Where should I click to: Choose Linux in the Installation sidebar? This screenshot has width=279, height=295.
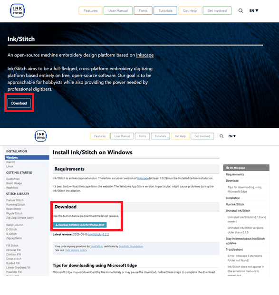10,167
